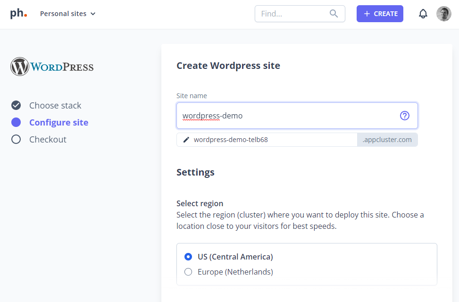Click the Site name label

point(192,96)
